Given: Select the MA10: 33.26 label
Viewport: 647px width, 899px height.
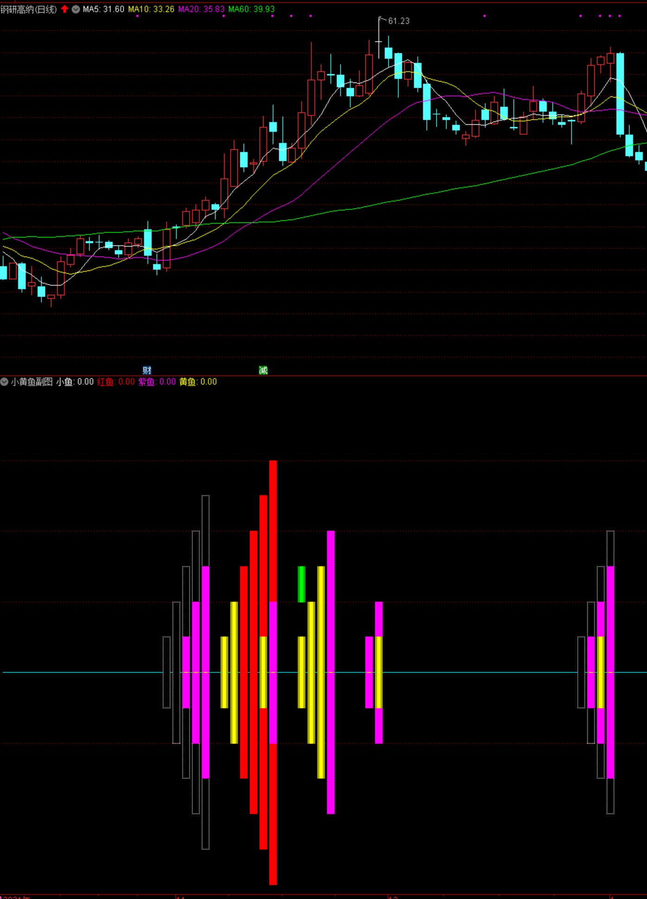Looking at the screenshot, I should tap(151, 9).
